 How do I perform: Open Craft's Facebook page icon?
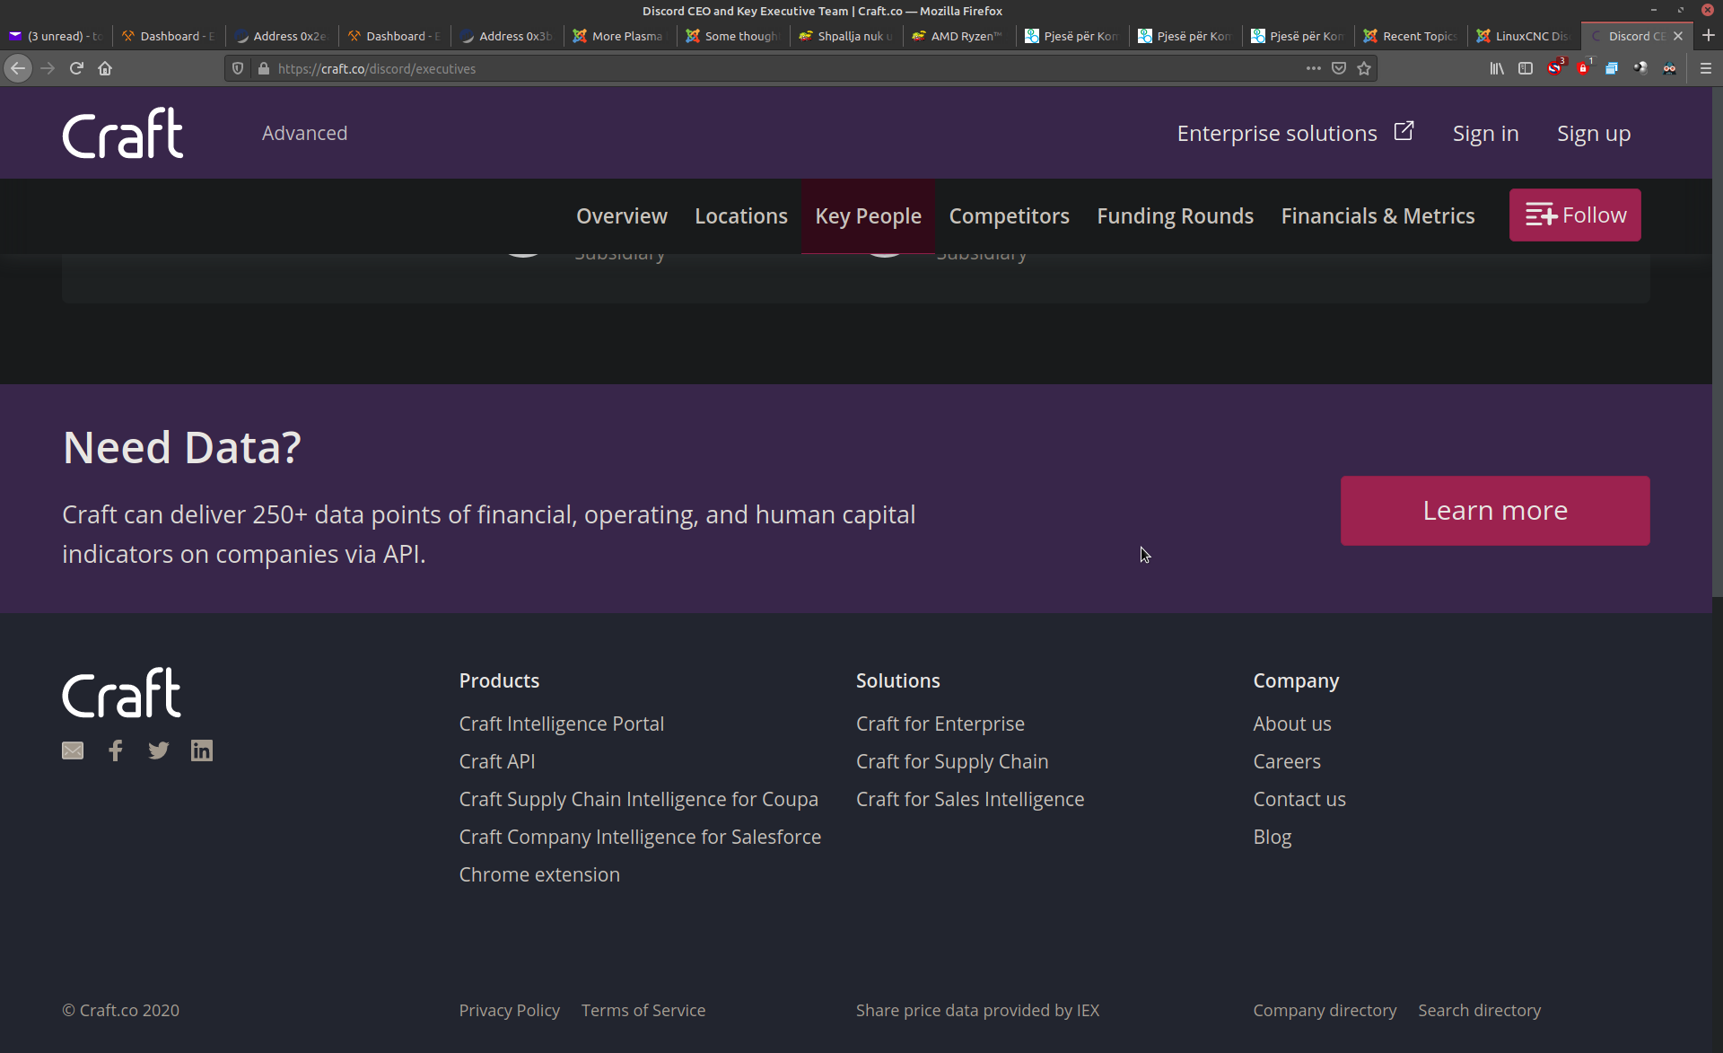(116, 750)
